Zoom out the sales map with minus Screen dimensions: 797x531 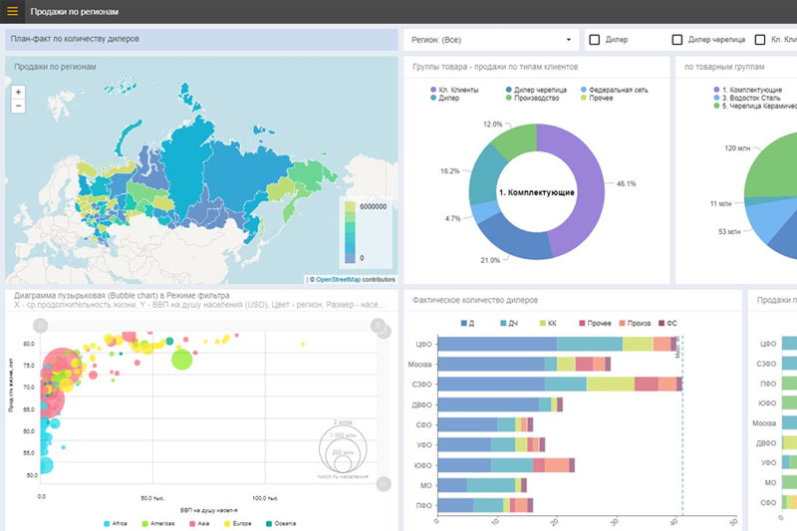(18, 106)
